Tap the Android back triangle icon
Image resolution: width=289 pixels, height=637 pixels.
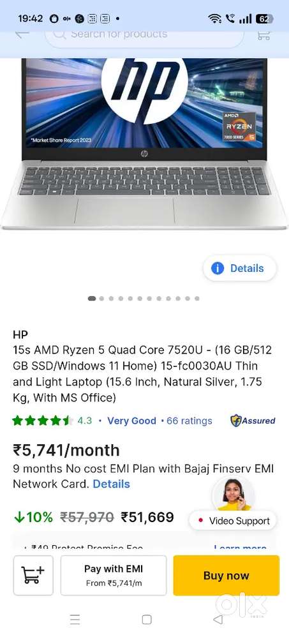click(x=218, y=619)
